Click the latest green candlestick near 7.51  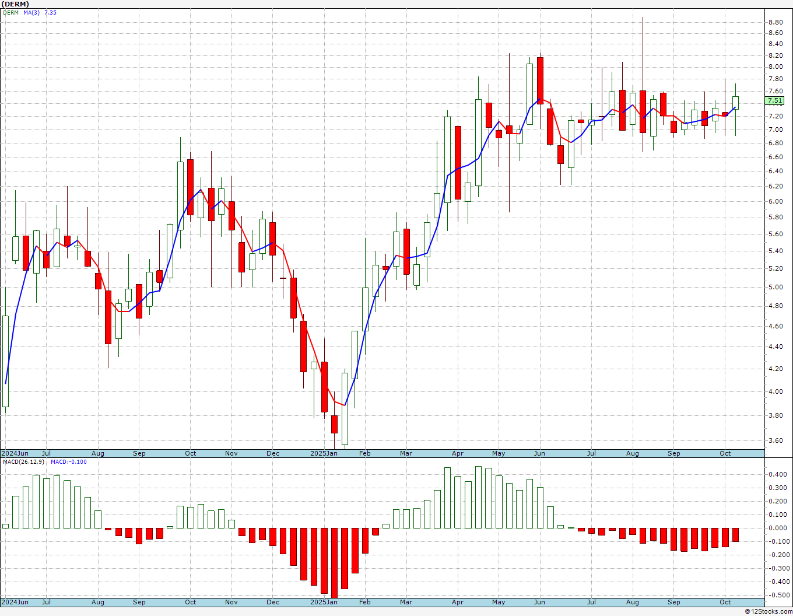tap(735, 103)
